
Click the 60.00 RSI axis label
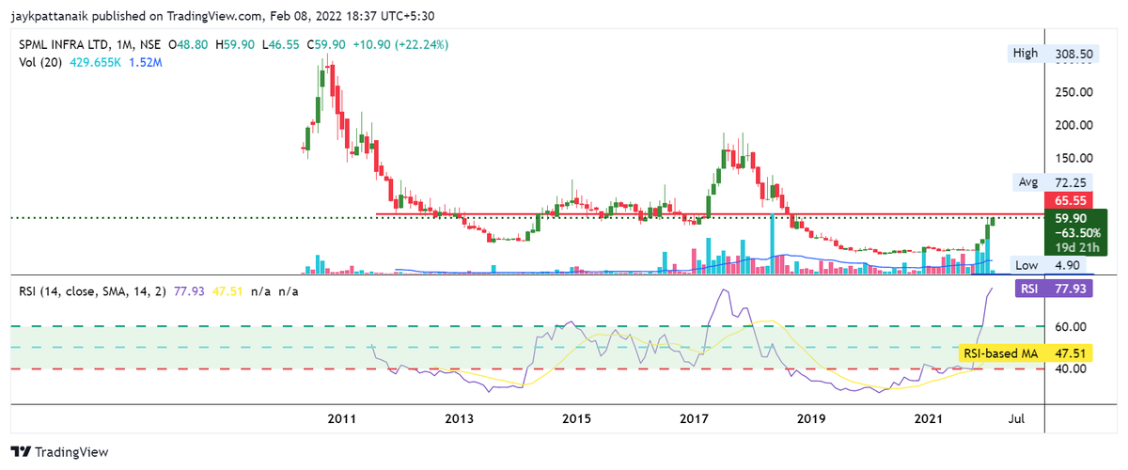(x=1073, y=326)
